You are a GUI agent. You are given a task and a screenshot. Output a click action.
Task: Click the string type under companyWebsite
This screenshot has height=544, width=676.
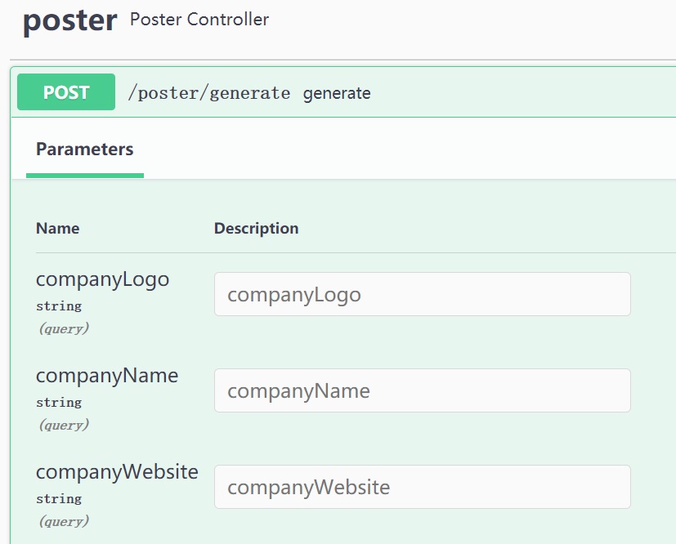tap(59, 499)
